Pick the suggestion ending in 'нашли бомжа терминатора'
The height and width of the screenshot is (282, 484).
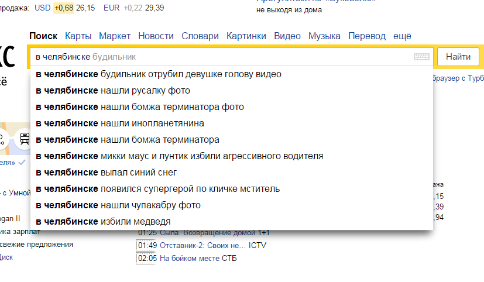pos(232,140)
